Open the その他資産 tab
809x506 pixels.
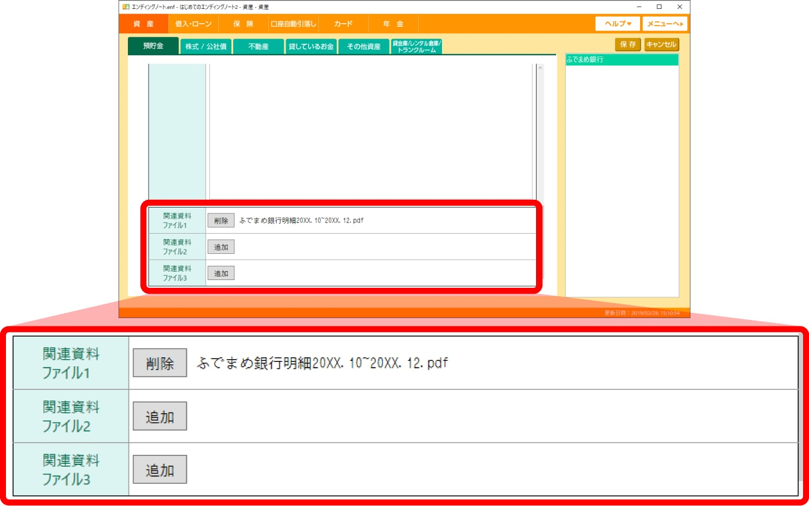(363, 46)
